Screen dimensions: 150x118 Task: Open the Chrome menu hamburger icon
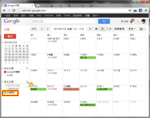146,10
